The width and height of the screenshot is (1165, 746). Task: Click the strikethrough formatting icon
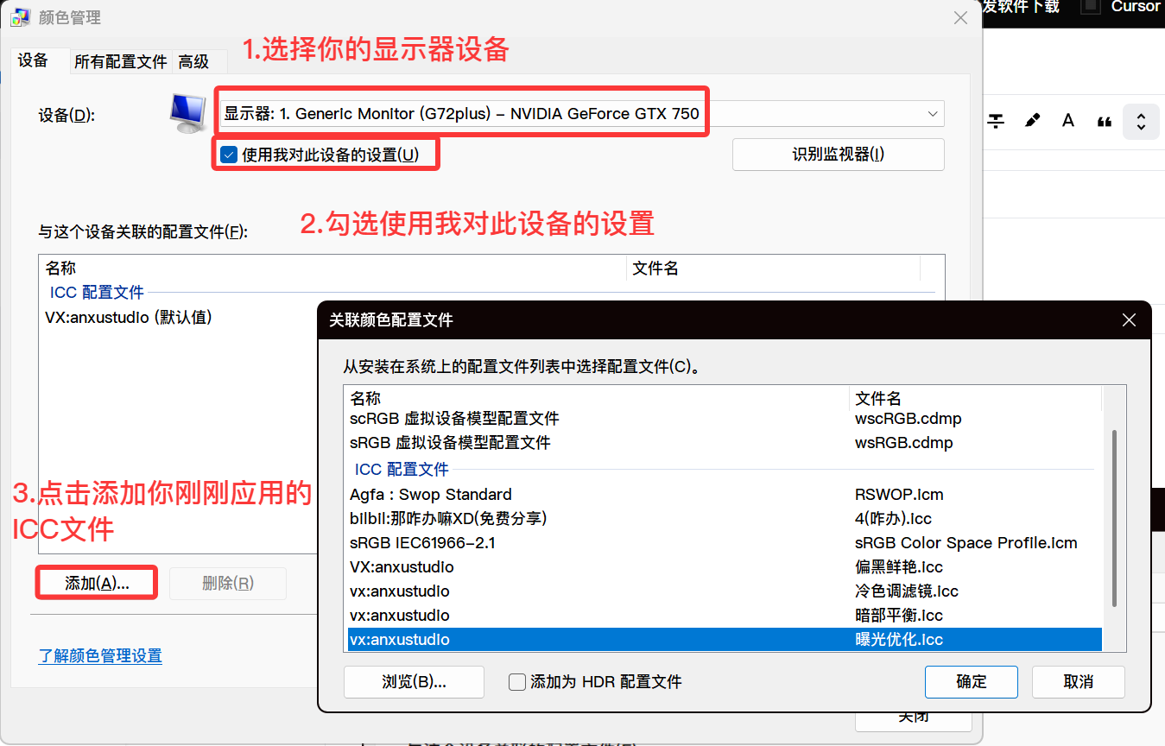pos(996,121)
